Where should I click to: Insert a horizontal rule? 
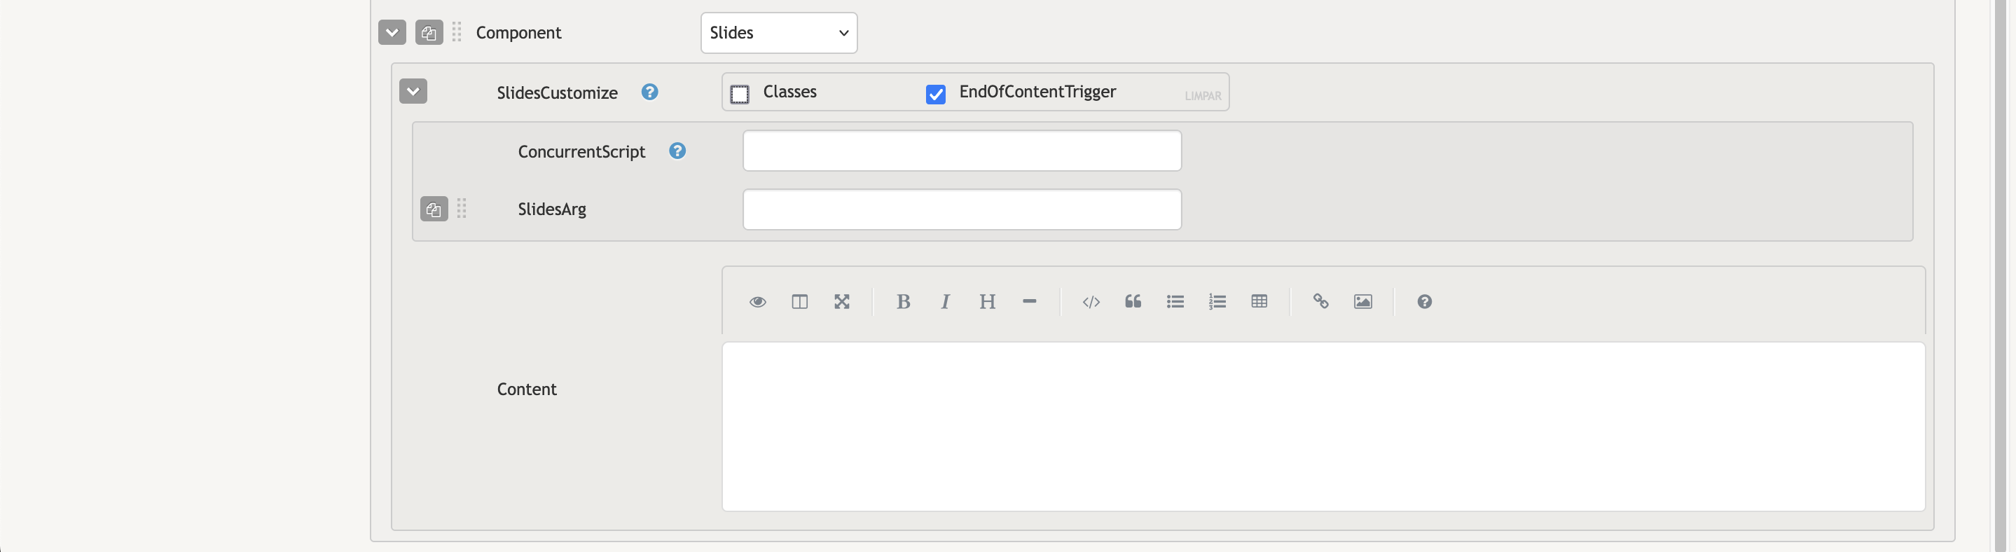(1029, 301)
